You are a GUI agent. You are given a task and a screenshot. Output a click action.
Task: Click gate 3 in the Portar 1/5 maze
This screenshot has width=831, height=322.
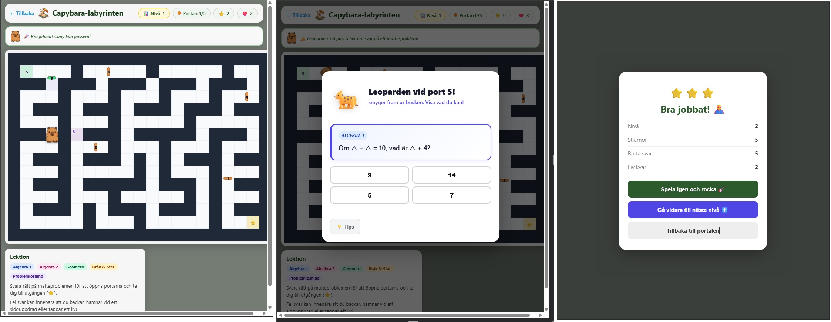click(x=108, y=72)
